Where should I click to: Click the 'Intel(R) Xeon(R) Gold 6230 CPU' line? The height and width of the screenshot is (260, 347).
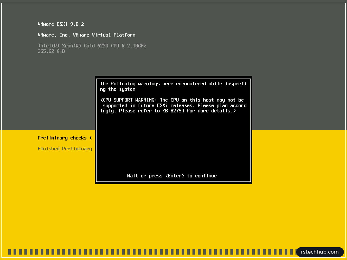(x=92, y=46)
